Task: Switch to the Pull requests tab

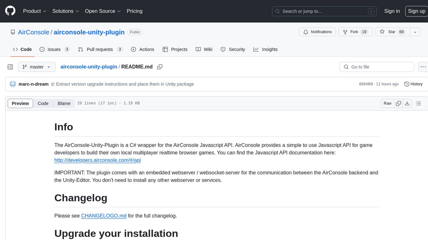Action: [100, 49]
